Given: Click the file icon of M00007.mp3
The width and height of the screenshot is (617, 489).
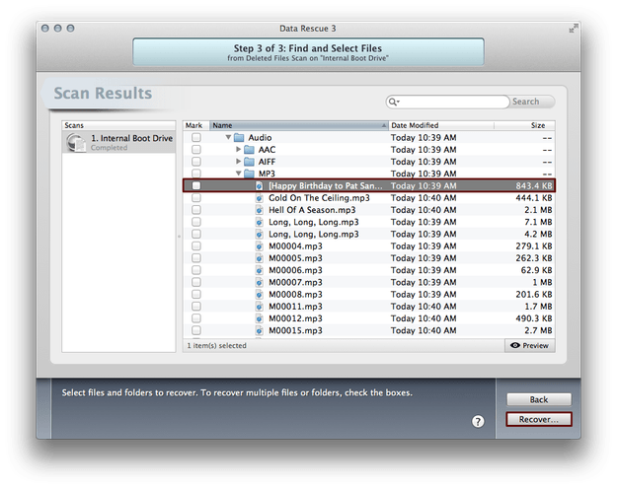Looking at the screenshot, I should point(259,282).
